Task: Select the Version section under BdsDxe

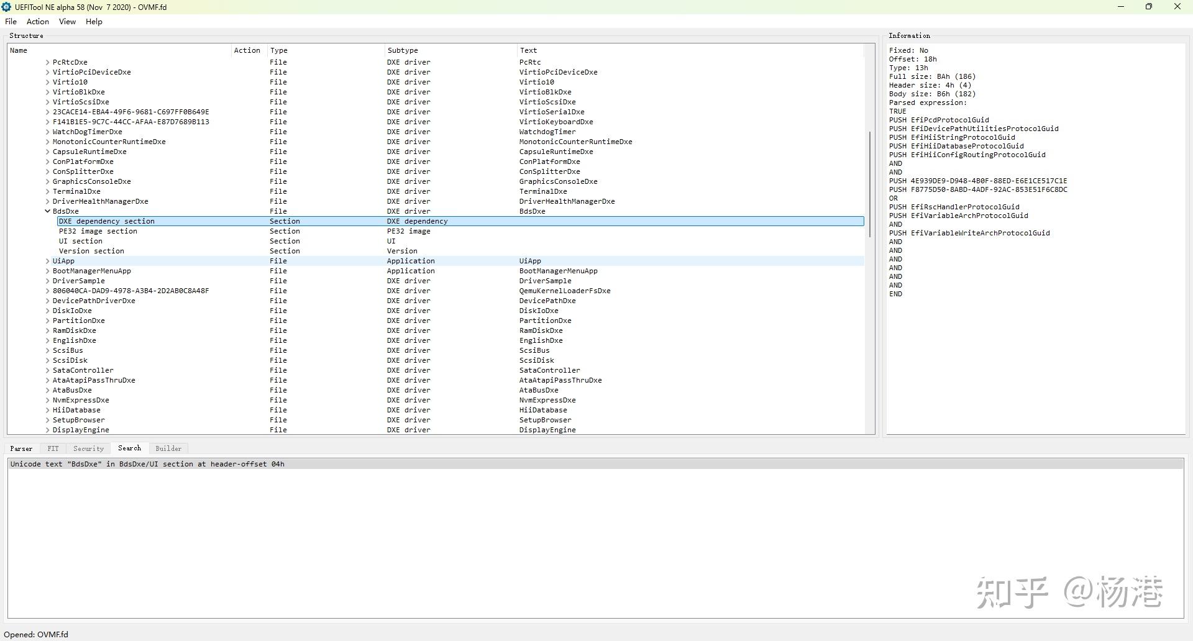Action: [91, 250]
